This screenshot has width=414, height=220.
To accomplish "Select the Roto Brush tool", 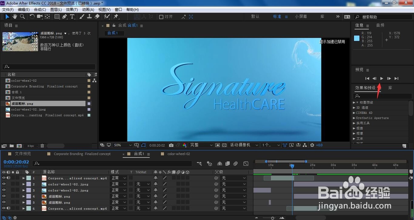I will tap(107, 17).
